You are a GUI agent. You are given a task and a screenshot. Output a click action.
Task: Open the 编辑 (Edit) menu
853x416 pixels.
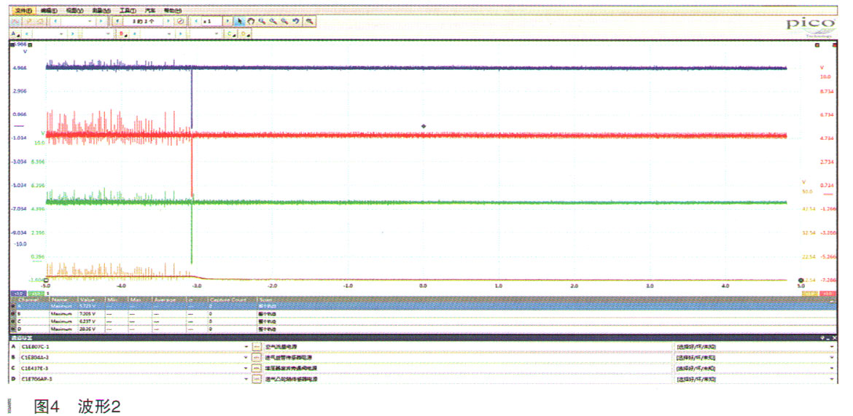(x=48, y=10)
